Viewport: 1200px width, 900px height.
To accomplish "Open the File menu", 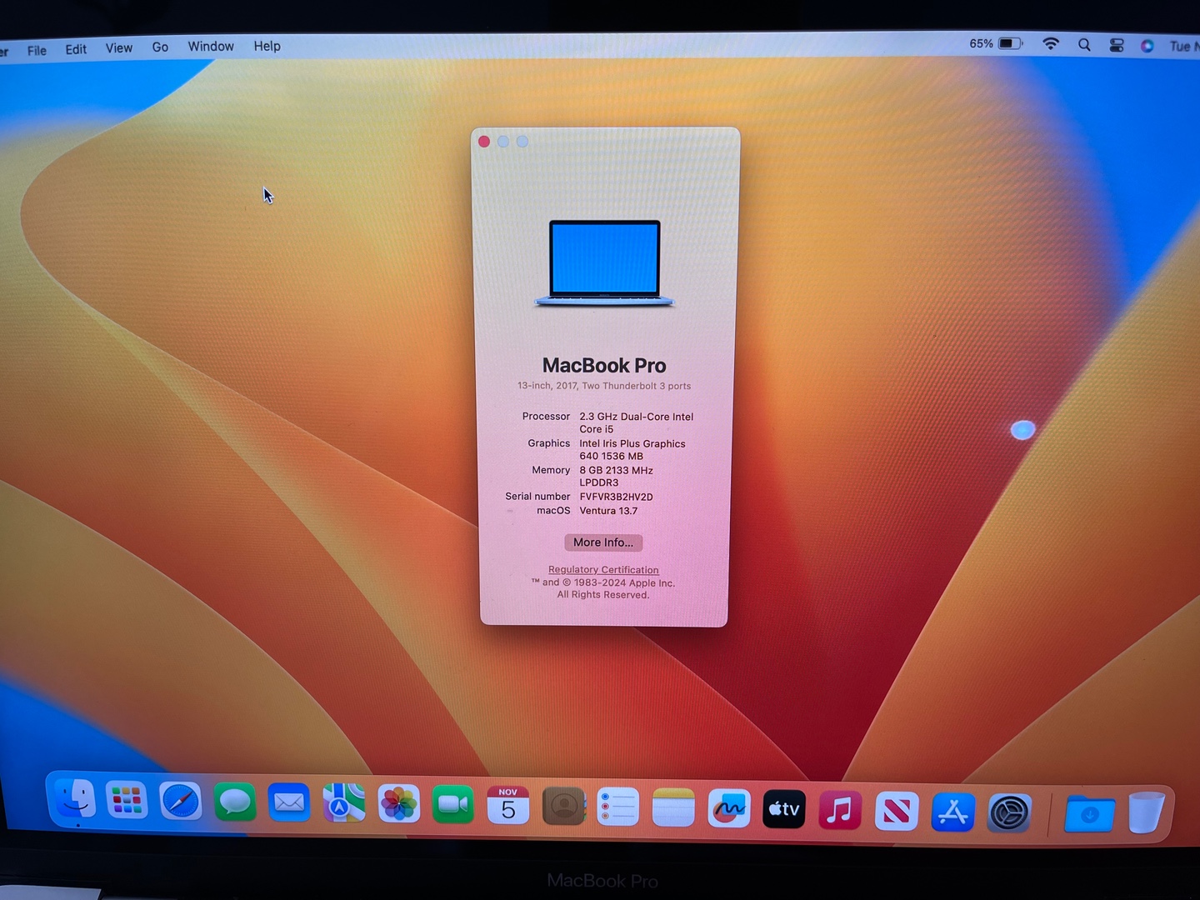I will [37, 50].
